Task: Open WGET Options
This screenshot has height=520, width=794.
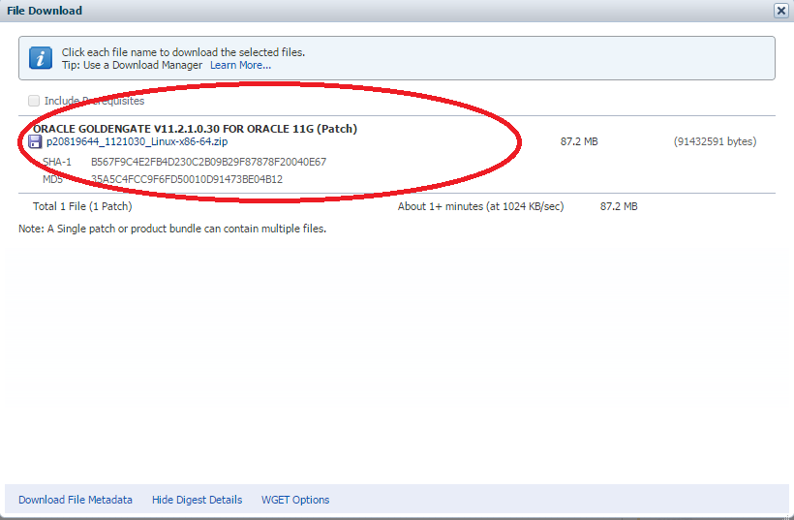Action: (x=295, y=500)
